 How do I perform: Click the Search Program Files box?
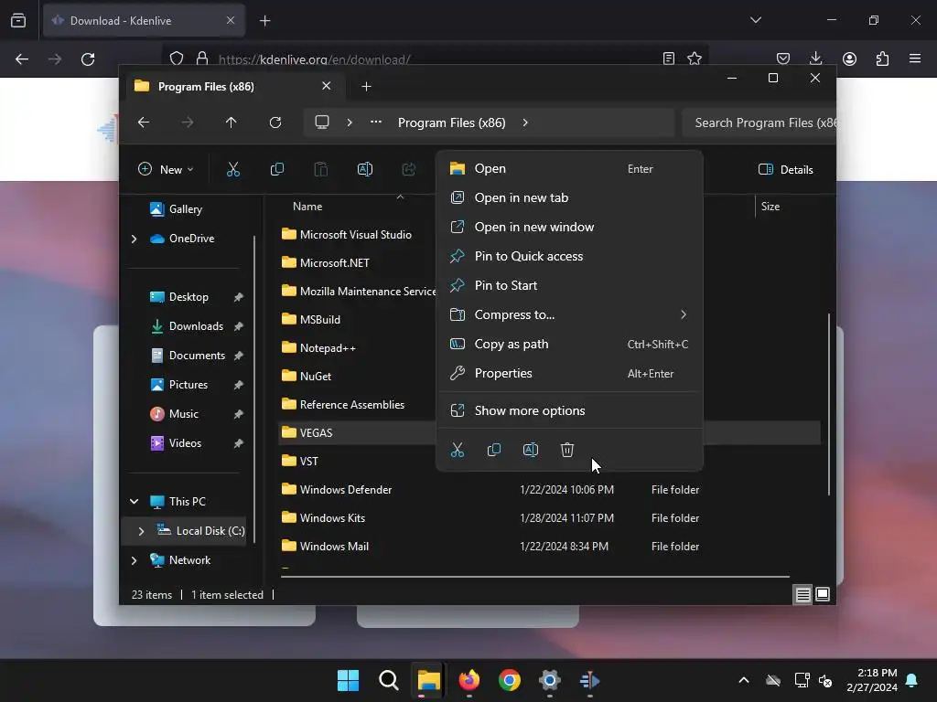(x=759, y=122)
